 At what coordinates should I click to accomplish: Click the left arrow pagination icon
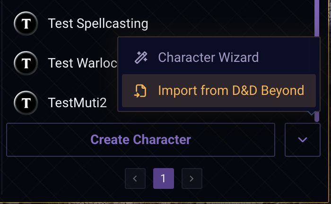coord(135,178)
